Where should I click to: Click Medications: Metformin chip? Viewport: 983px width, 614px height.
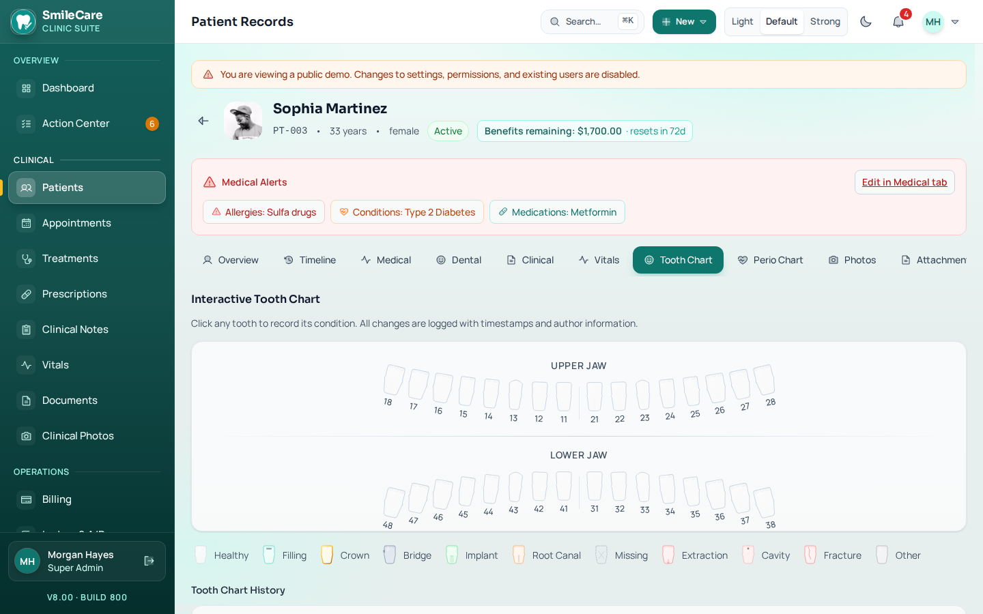coord(557,212)
